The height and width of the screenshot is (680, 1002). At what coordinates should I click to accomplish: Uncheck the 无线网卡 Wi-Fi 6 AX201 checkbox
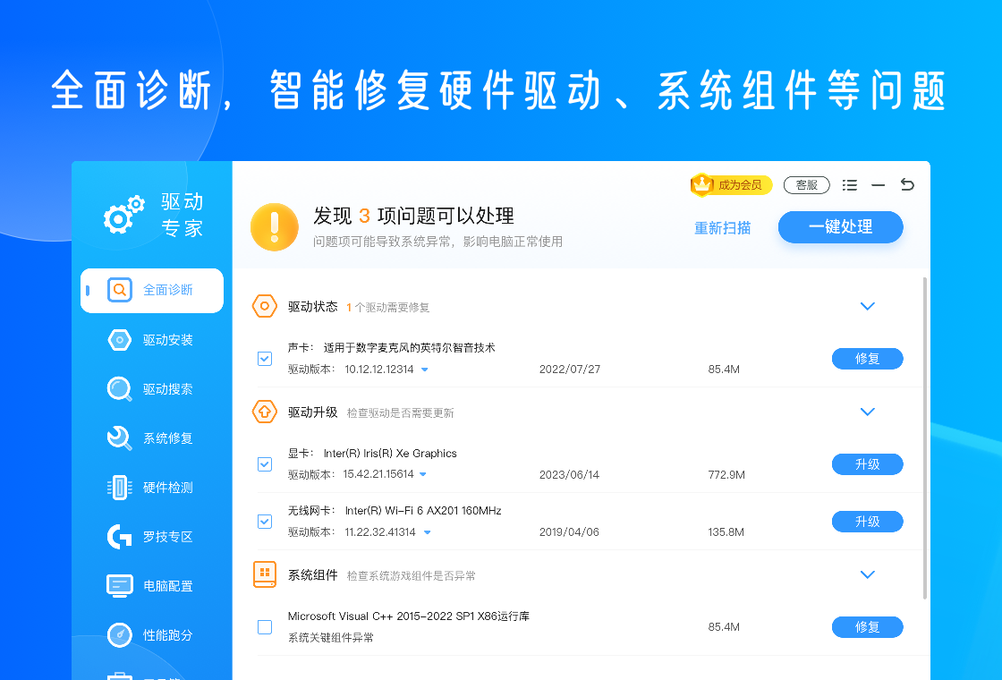[x=265, y=522]
